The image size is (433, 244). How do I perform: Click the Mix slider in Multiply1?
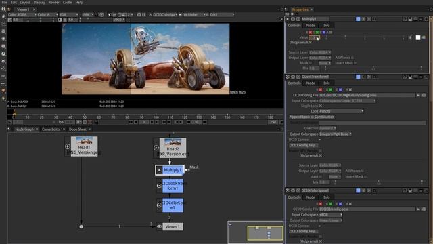tap(373, 68)
